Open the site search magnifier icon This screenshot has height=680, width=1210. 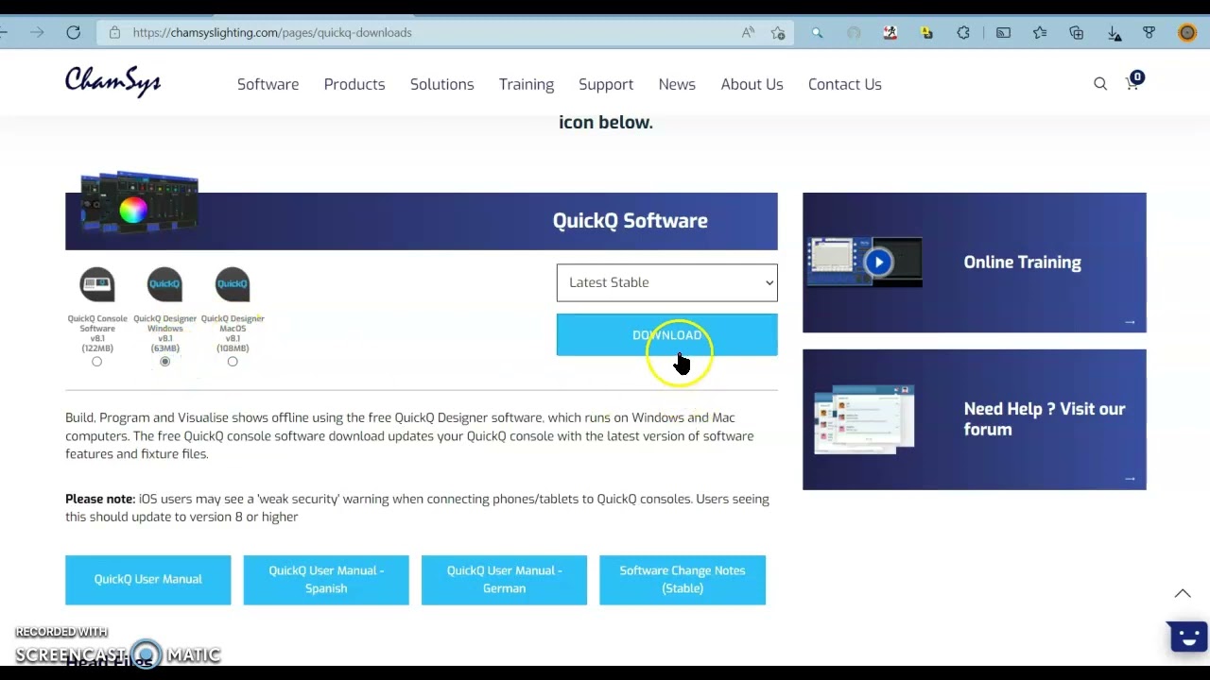[1100, 84]
